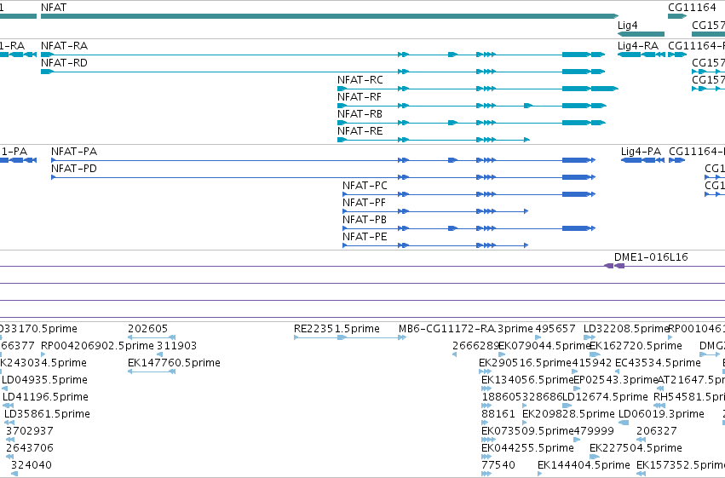725x478 pixels.
Task: Click the NFAT-PC coding sequence label
Action: pyautogui.click(x=365, y=186)
